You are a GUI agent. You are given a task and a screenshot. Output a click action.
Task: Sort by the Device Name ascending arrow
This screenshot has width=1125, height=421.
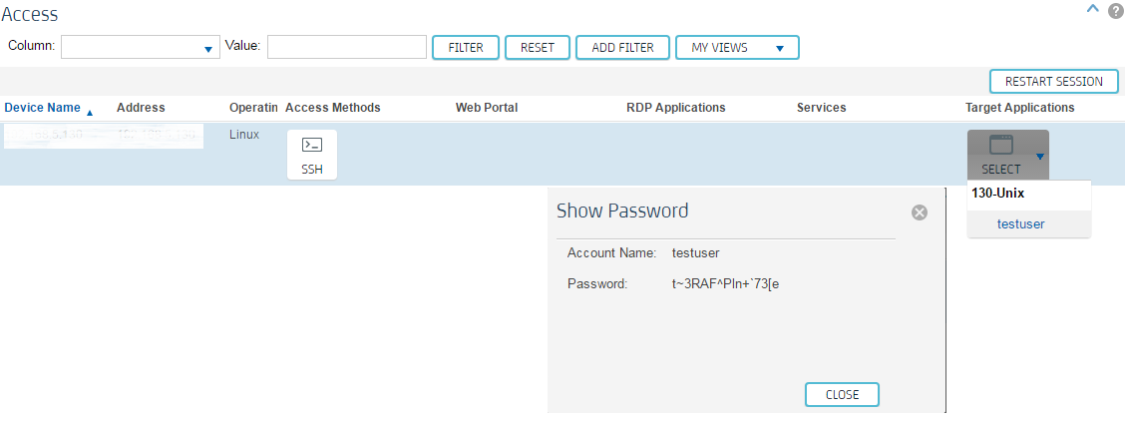click(x=90, y=112)
